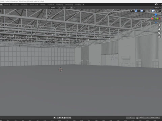Open the Rendering workspace tab
The width and height of the screenshot is (162, 121).
click(x=59, y=5)
